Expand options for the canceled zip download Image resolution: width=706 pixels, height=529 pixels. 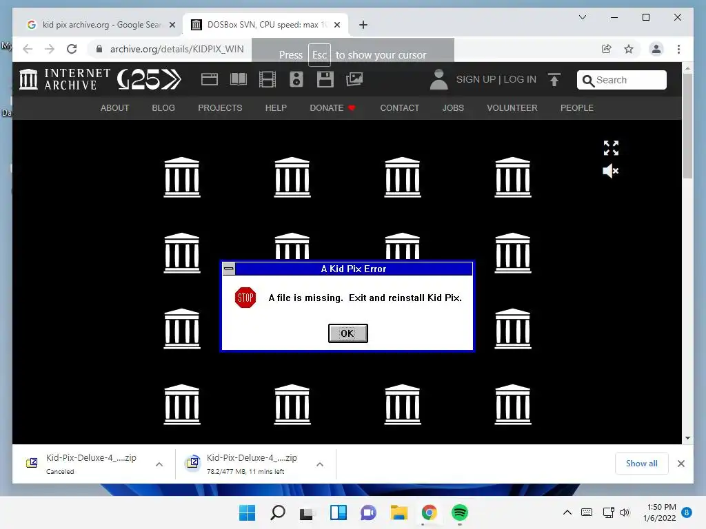(159, 464)
